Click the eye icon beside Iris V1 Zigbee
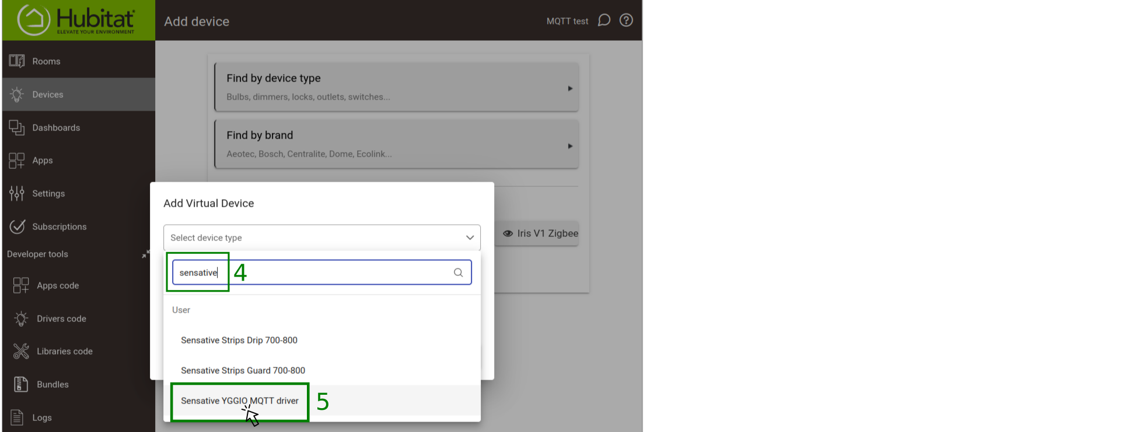The image size is (1129, 432). pyautogui.click(x=508, y=233)
